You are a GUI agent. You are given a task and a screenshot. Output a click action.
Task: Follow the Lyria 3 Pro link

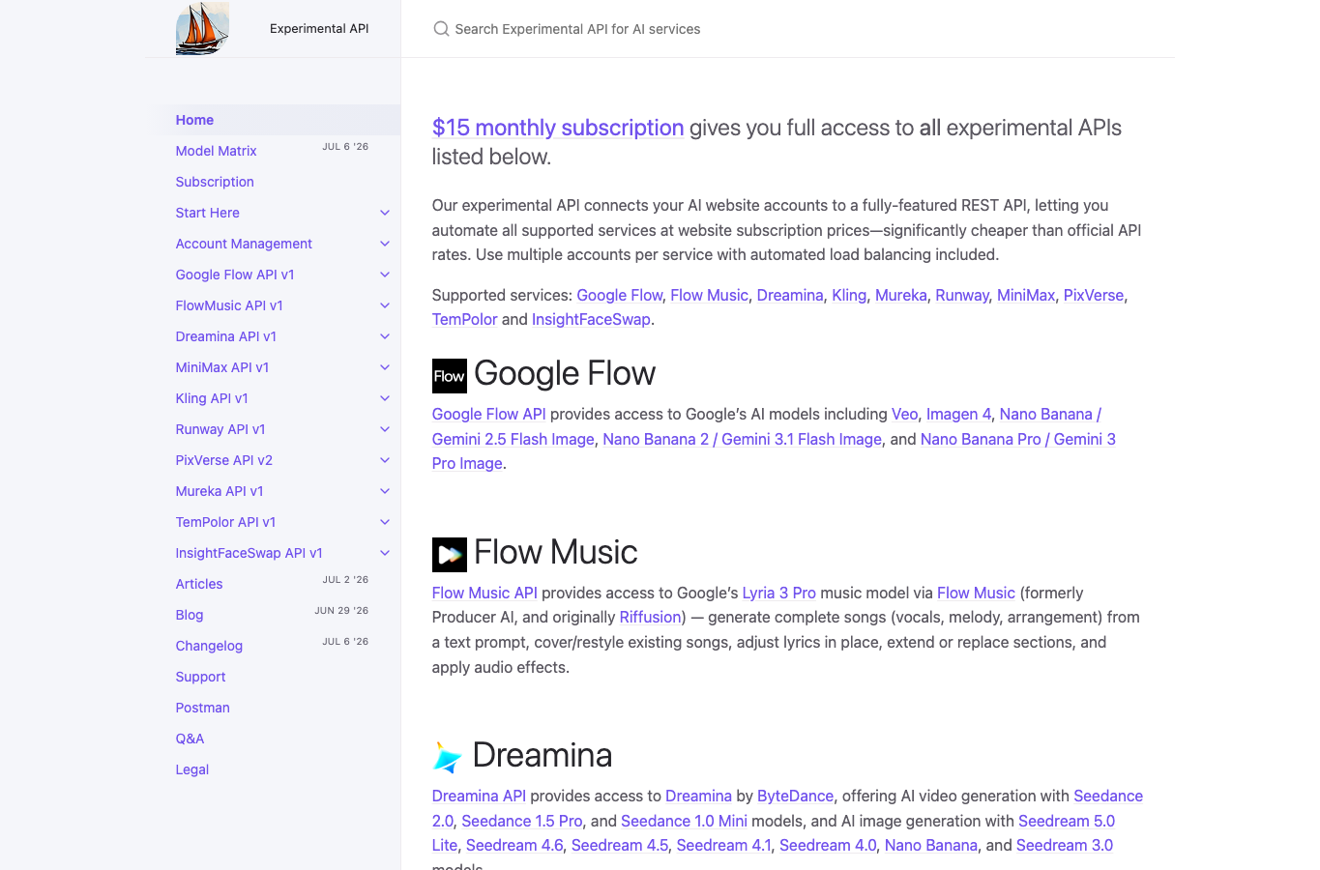779,593
